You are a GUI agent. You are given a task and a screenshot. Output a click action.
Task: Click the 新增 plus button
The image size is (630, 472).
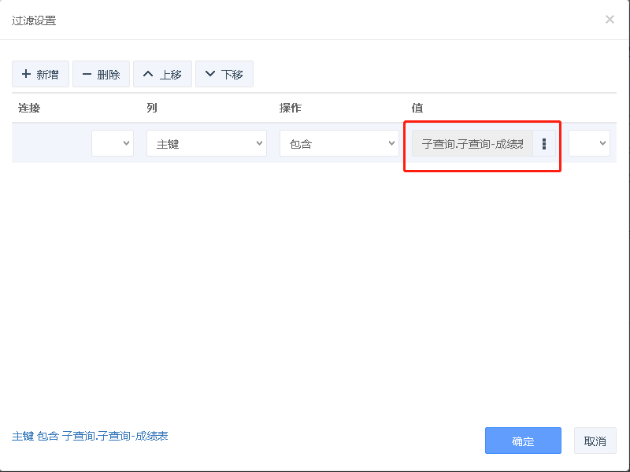point(40,74)
